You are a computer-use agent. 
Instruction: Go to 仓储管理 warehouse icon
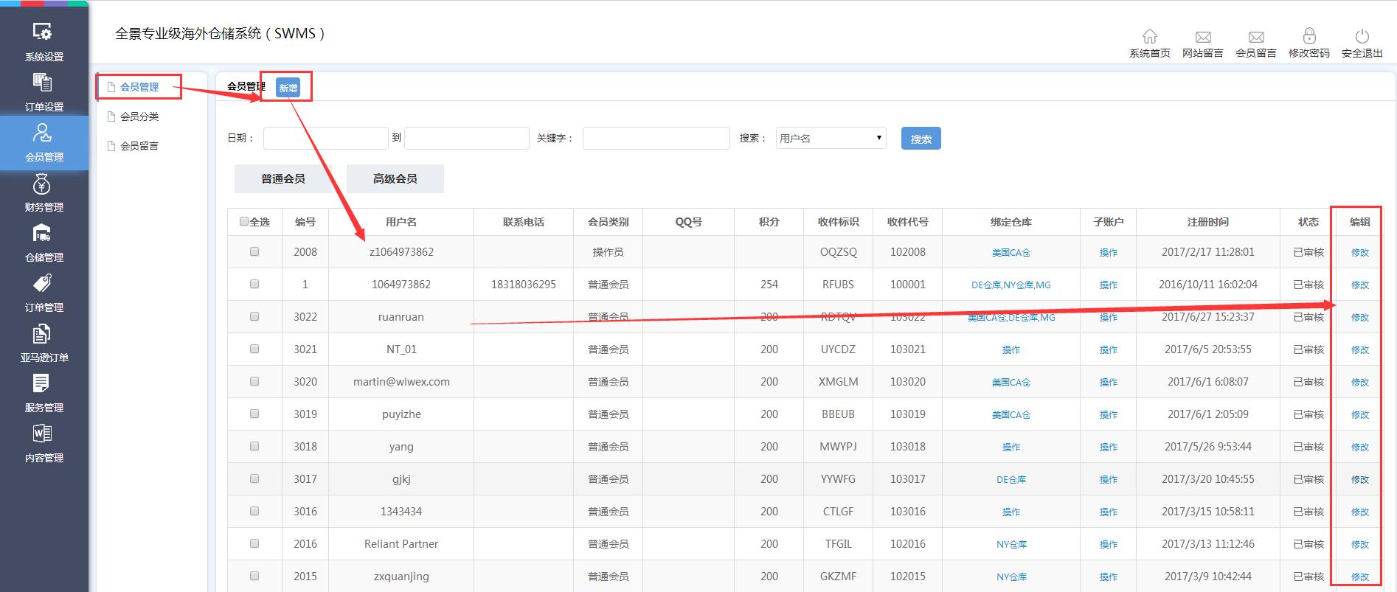[x=43, y=234]
